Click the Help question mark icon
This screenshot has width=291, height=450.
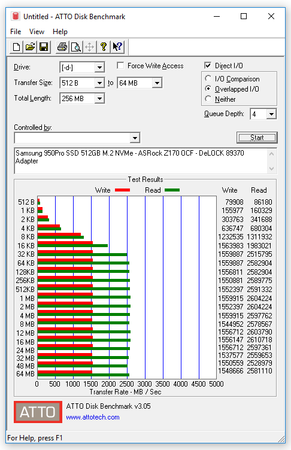coord(104,47)
